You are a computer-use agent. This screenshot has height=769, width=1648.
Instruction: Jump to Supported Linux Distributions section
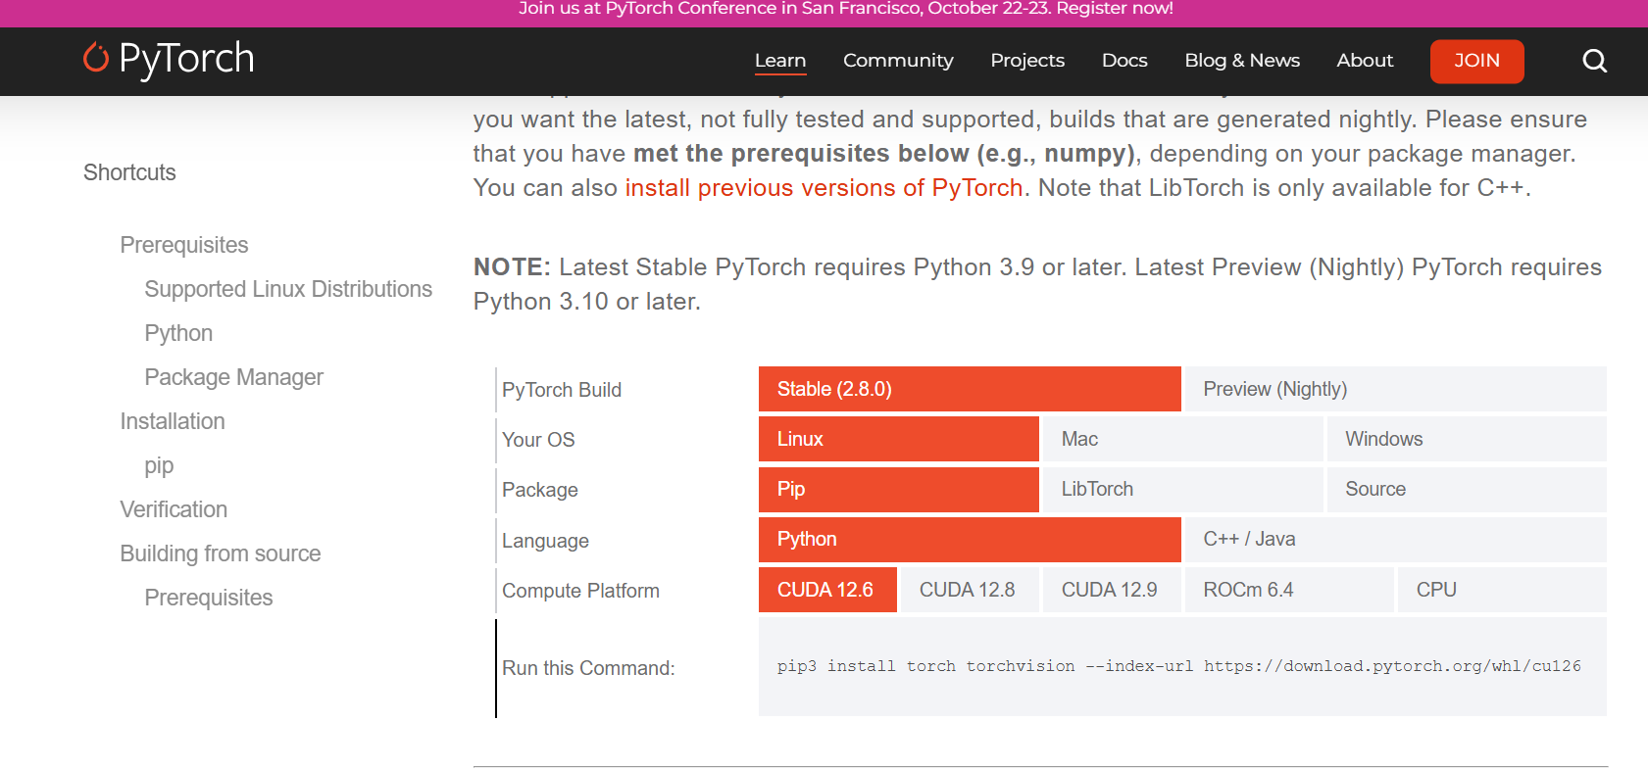tap(288, 289)
